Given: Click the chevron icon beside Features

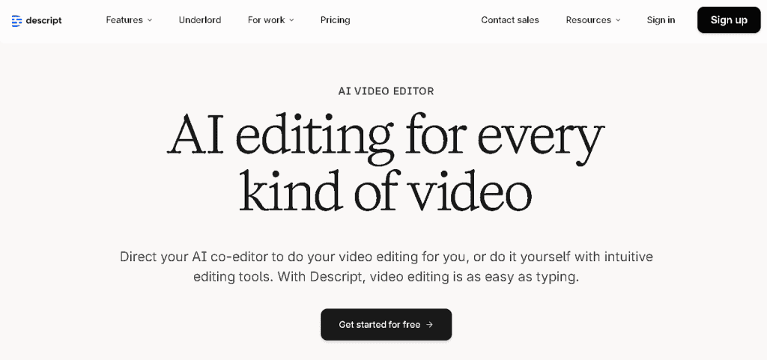Looking at the screenshot, I should click(x=150, y=20).
